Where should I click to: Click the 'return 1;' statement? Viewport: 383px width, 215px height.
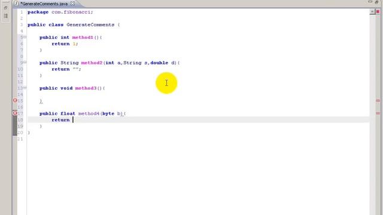click(65, 44)
